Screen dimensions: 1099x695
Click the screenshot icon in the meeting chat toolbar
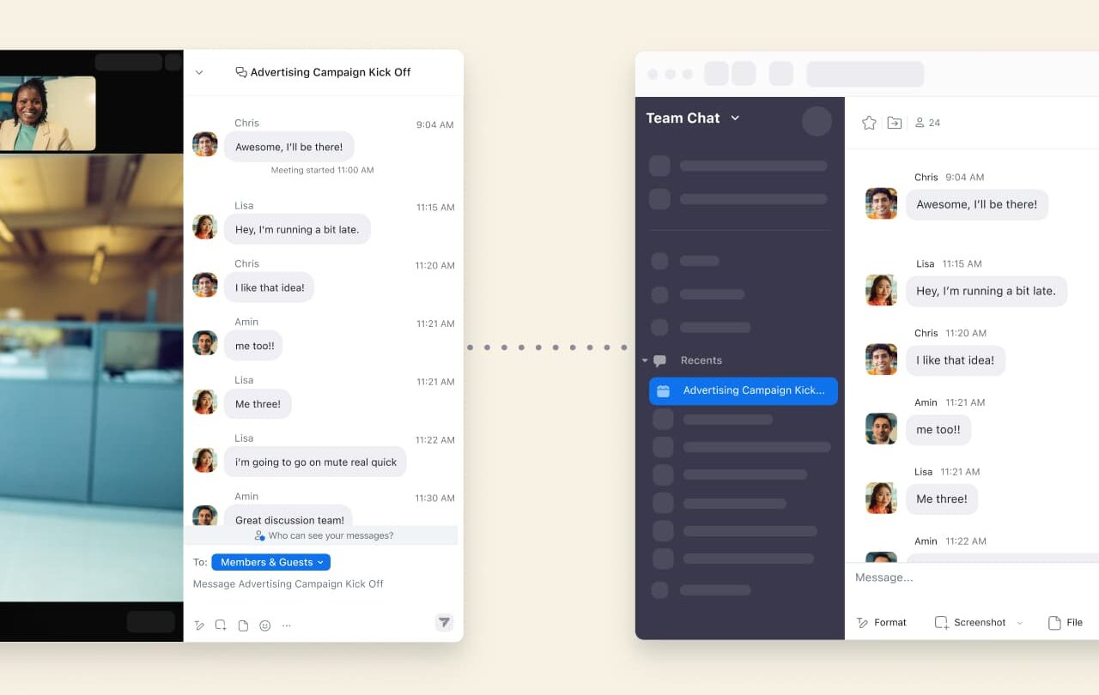(221, 625)
